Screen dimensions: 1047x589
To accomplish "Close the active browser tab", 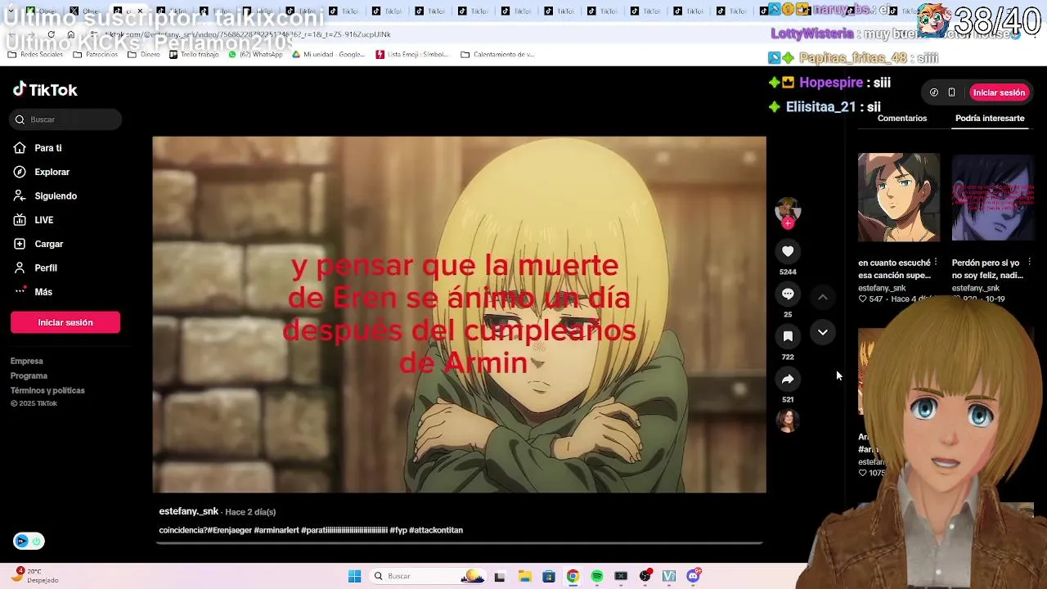I will pyautogui.click(x=139, y=11).
